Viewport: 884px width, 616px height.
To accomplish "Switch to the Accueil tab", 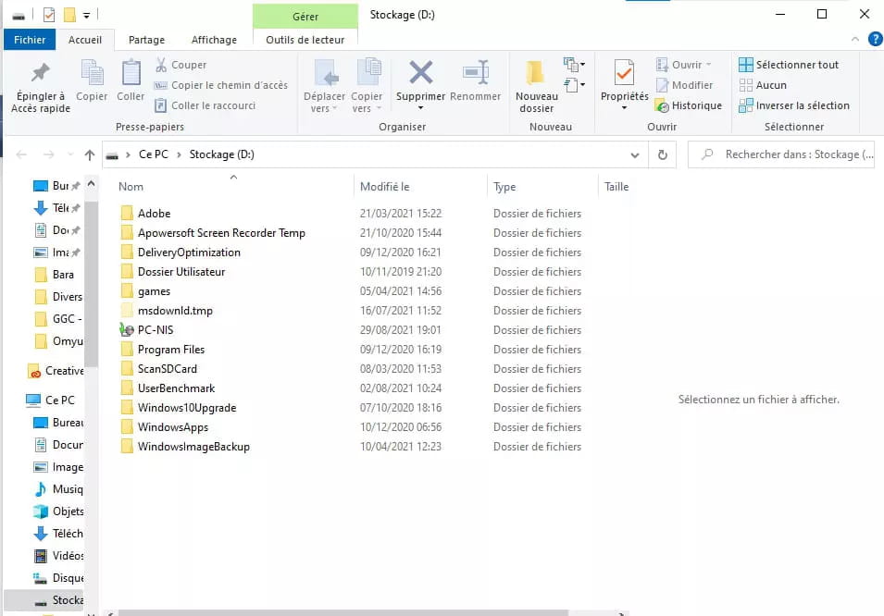I will pyautogui.click(x=85, y=40).
